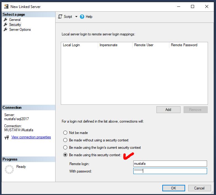
Task: Click the New Linked Server title icon
Action: click(x=6, y=6)
